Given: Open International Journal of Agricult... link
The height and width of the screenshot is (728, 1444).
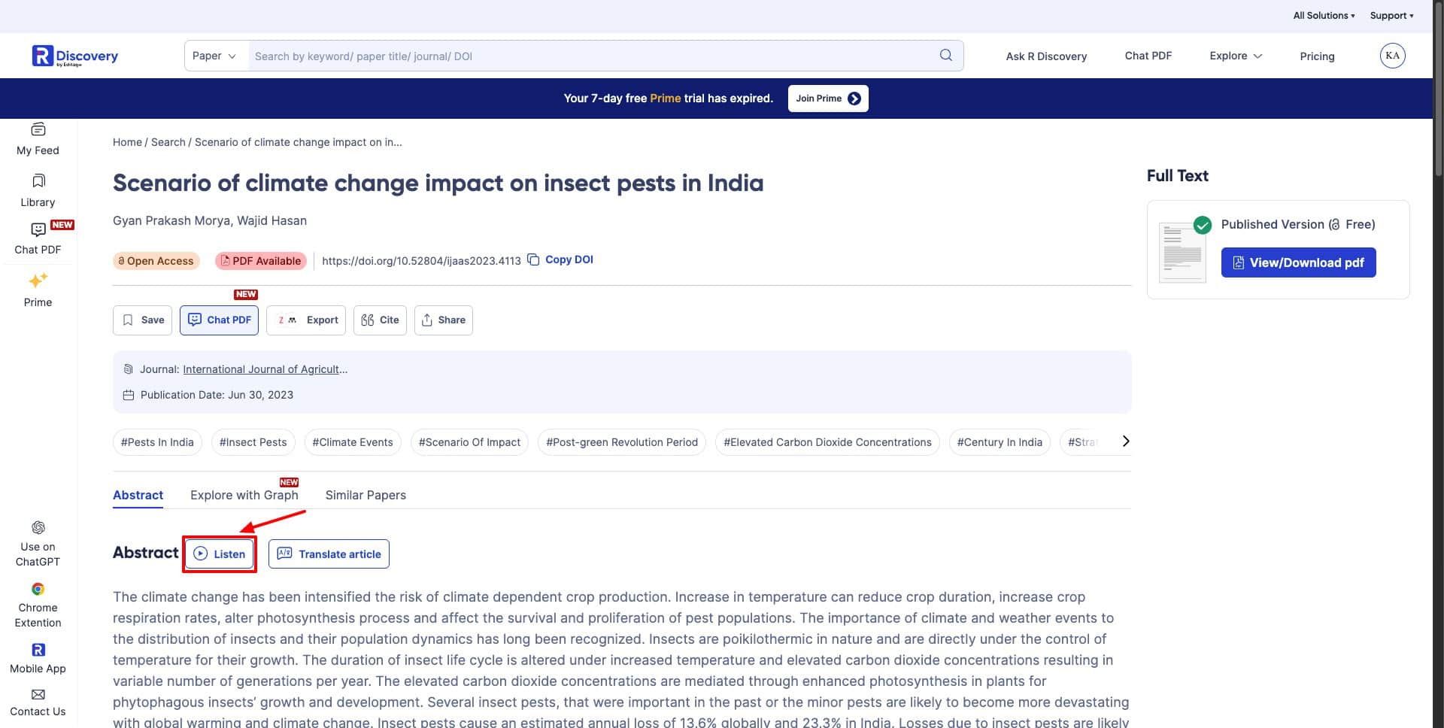Looking at the screenshot, I should pyautogui.click(x=265, y=369).
